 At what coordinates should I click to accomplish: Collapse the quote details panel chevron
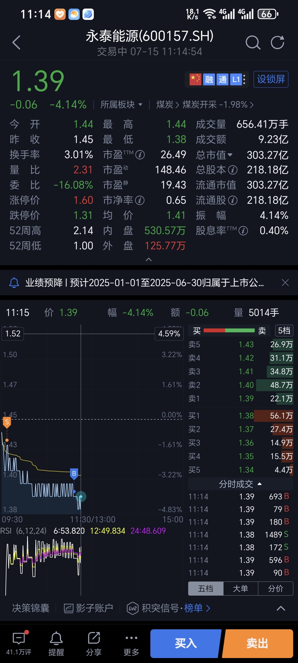pos(149,259)
